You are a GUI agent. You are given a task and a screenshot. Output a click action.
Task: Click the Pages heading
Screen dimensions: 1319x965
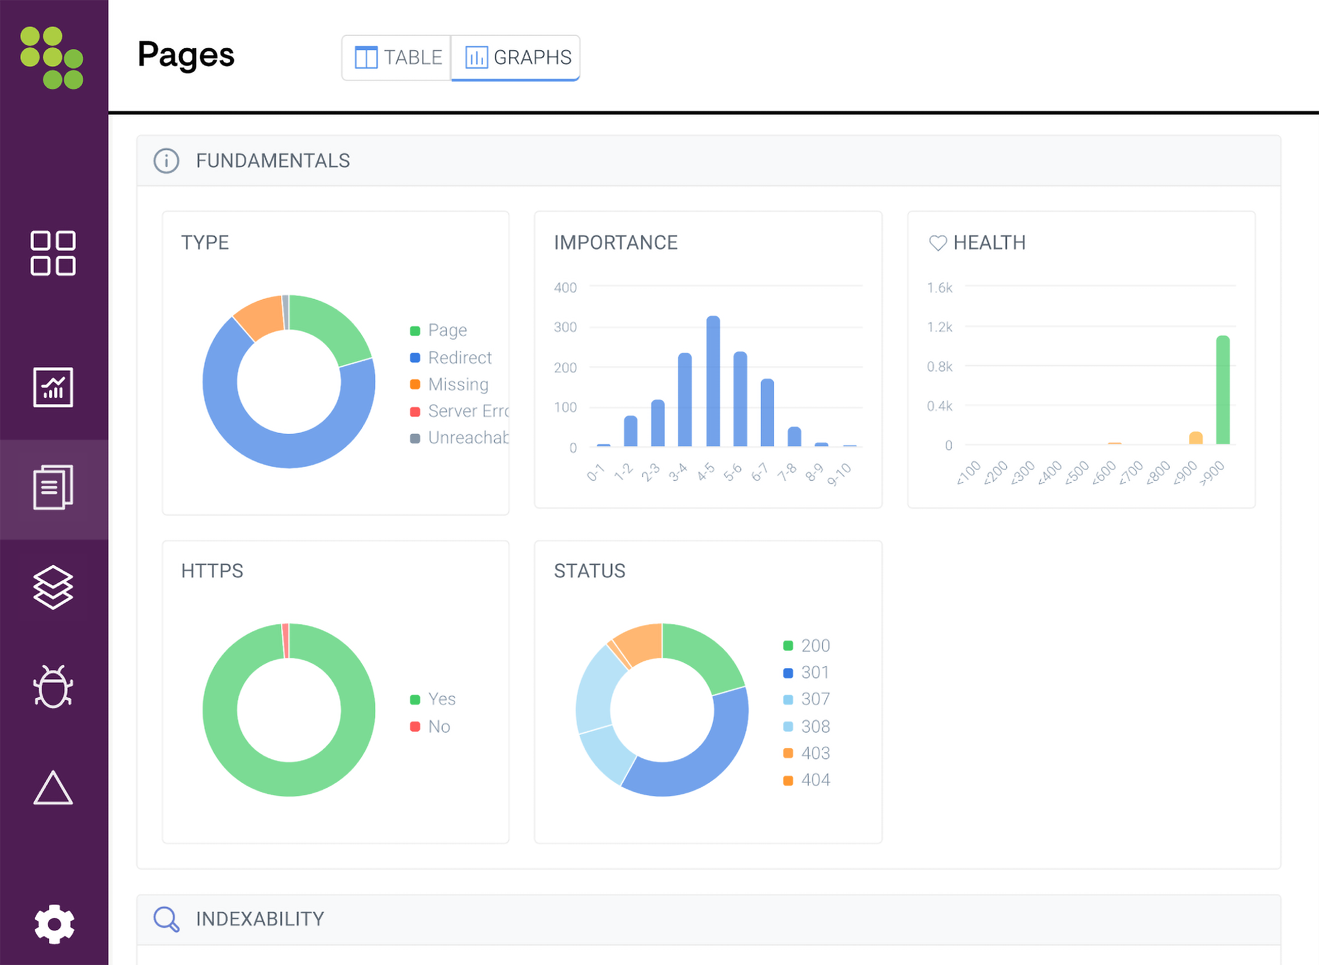point(186,55)
